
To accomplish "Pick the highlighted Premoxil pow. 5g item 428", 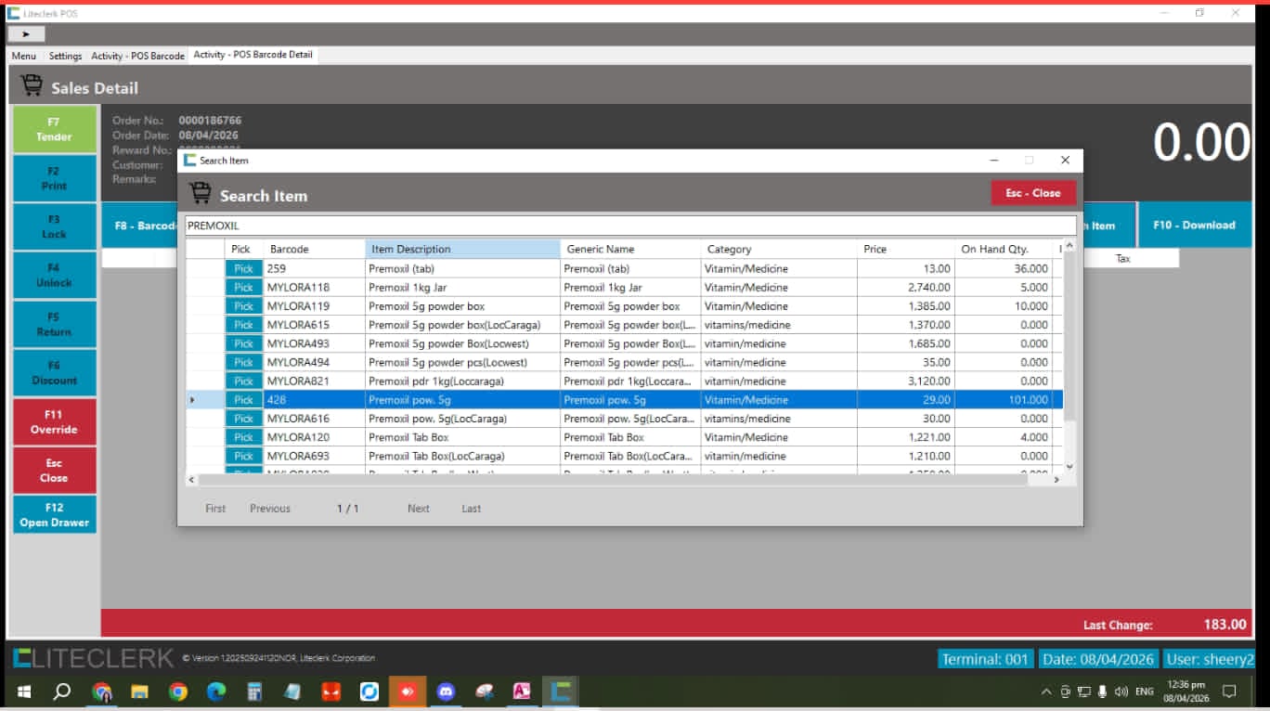I will pos(243,400).
